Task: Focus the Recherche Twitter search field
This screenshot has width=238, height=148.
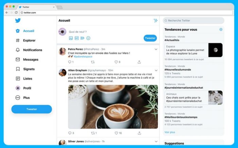Action: (x=193, y=21)
